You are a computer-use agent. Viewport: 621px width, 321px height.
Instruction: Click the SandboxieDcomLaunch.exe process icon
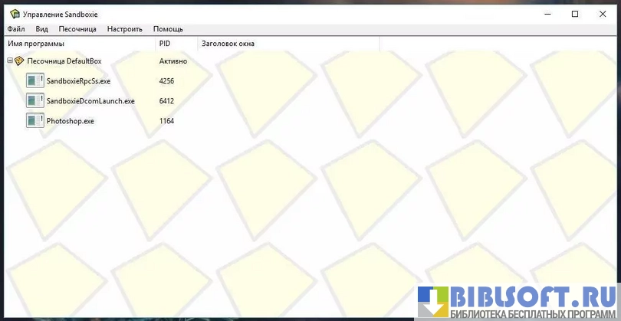[x=34, y=101]
